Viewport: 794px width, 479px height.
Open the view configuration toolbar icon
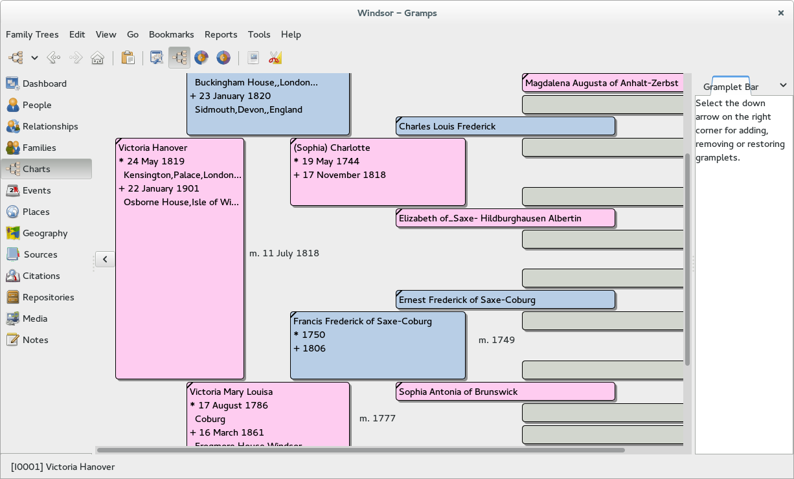coord(156,58)
